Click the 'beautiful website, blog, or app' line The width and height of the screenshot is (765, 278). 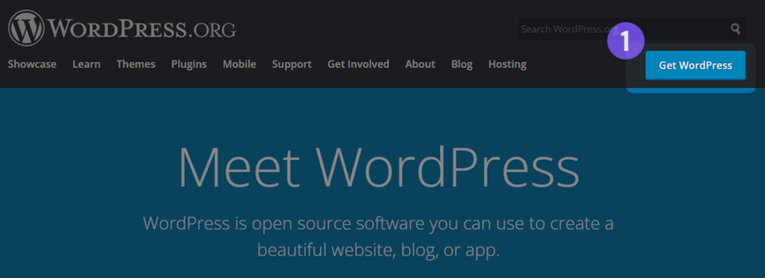click(x=379, y=250)
